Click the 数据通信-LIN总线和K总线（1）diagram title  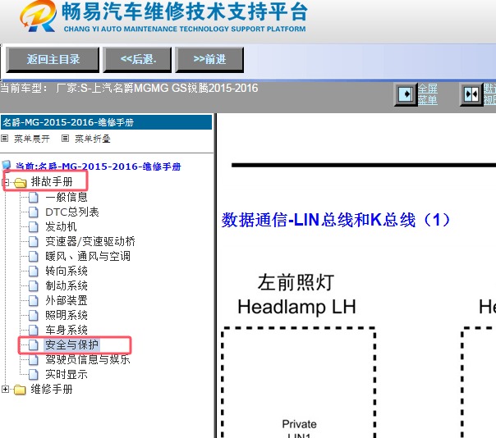[336, 220]
